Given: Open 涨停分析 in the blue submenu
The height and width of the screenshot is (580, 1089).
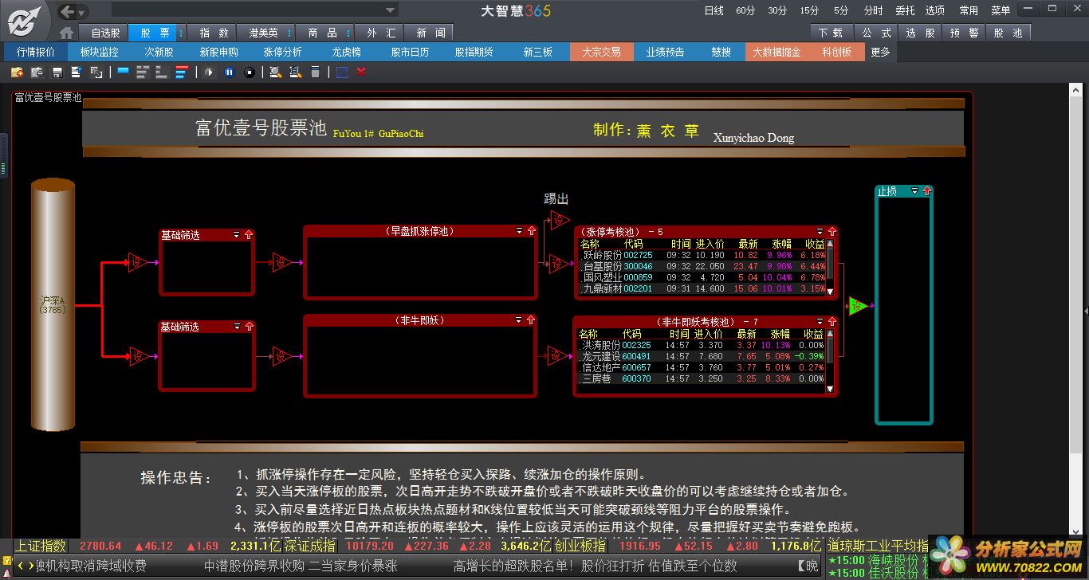Looking at the screenshot, I should (x=282, y=52).
